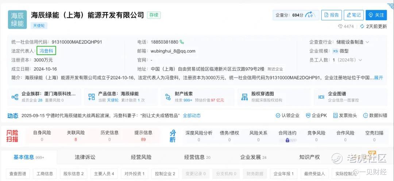
Task: Click the 对外投资 1 button
Action: [134, 173]
